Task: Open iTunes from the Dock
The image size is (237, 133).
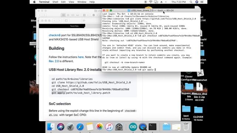Action: pos(109,127)
